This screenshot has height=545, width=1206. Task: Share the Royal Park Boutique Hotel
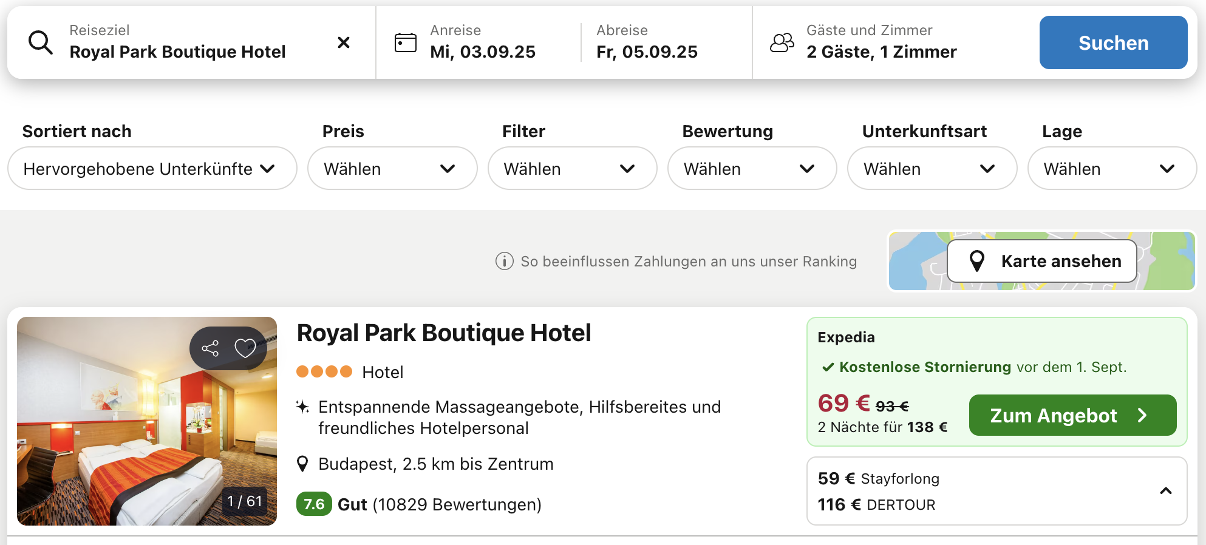tap(210, 348)
